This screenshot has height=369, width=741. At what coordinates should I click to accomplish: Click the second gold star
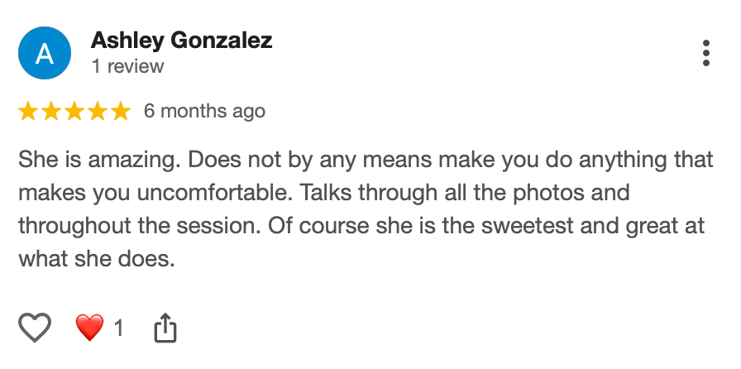click(51, 111)
